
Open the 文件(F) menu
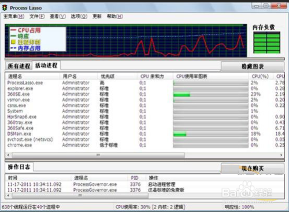[37, 17]
